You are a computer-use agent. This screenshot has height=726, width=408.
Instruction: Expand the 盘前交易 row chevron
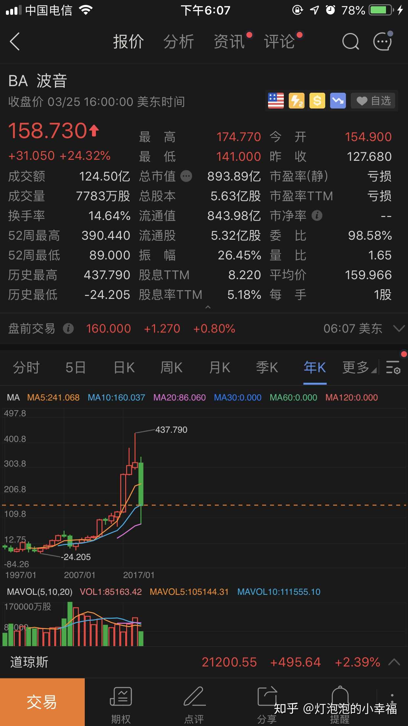click(x=398, y=328)
